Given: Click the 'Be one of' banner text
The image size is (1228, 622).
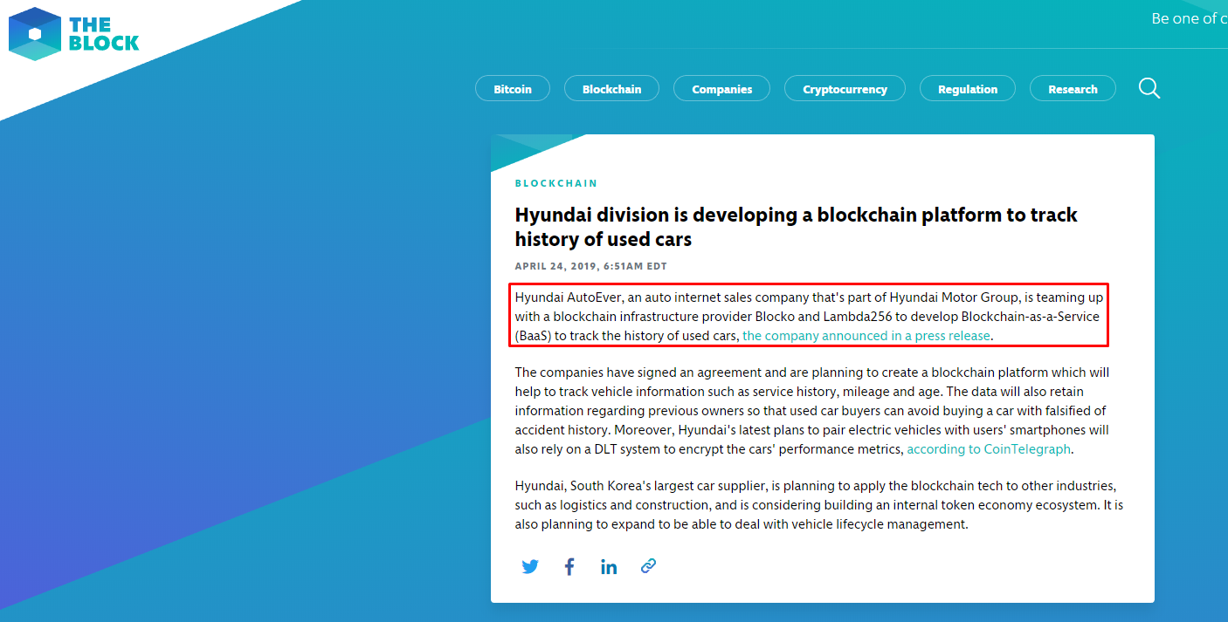Looking at the screenshot, I should click(1190, 18).
